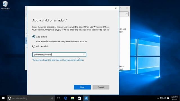Image resolution: width=180 pixels, height=101 pixels.
Task: Click the taskbar clock showing 2:04 PM
Action: pyautogui.click(x=174, y=98)
